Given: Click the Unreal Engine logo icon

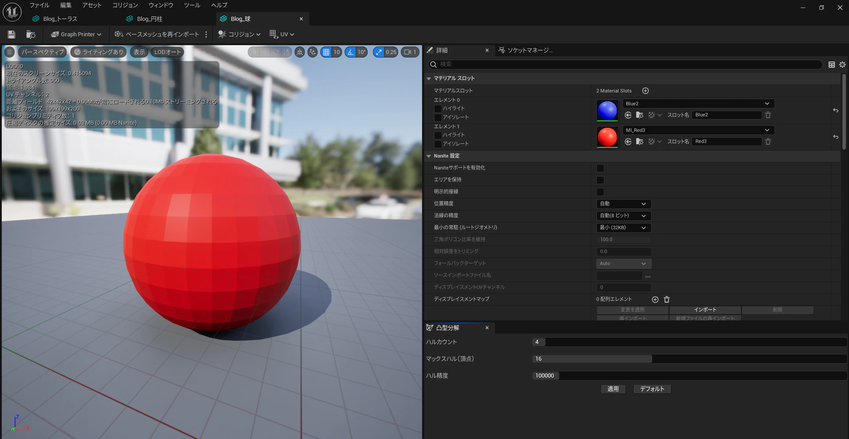Looking at the screenshot, I should point(12,12).
